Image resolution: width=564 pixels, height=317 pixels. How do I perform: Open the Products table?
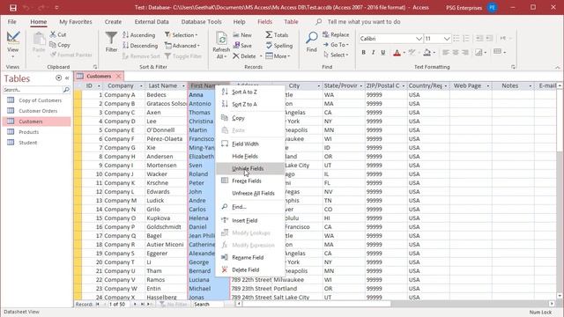pyautogui.click(x=36, y=132)
